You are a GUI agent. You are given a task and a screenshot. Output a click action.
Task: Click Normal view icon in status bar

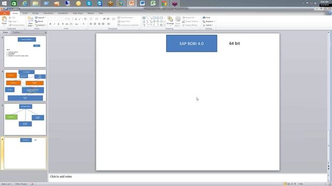click(x=285, y=184)
